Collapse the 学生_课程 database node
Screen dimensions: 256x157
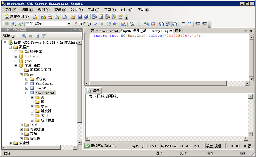coord(16,65)
